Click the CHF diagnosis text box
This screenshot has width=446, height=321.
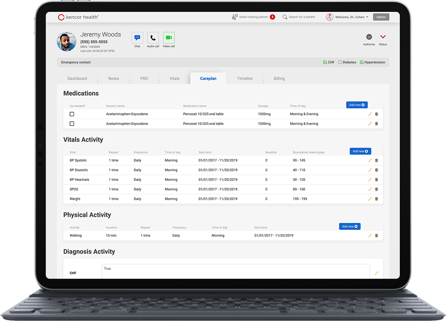tap(235, 272)
